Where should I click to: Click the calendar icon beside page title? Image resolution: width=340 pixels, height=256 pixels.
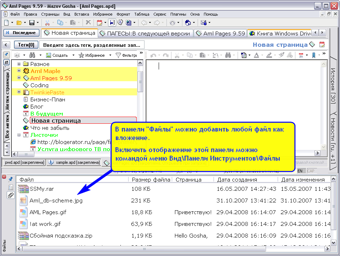coord(322,45)
